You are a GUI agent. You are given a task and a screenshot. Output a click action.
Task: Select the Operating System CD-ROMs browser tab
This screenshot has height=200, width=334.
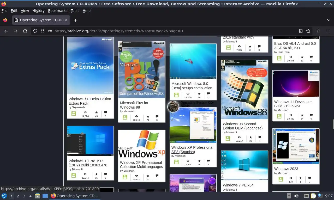[x=41, y=20]
